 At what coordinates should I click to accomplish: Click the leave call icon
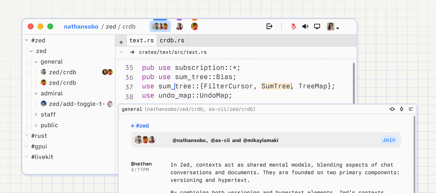click(x=269, y=26)
